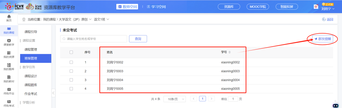The height and width of the screenshot is (108, 342).
Task: Check the box for 刘肖宁0004
Action: [71, 80]
